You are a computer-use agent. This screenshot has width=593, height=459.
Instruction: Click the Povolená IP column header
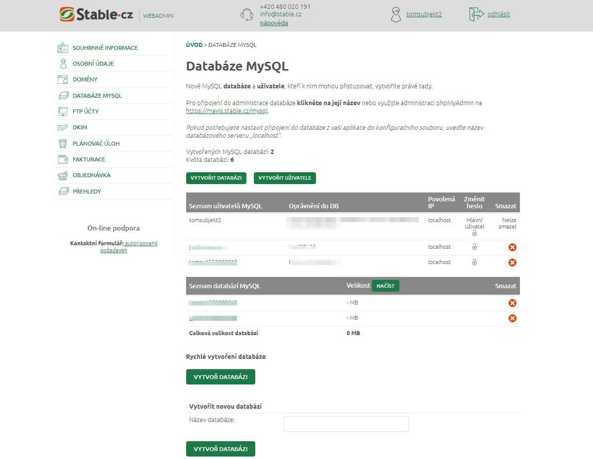pyautogui.click(x=441, y=202)
